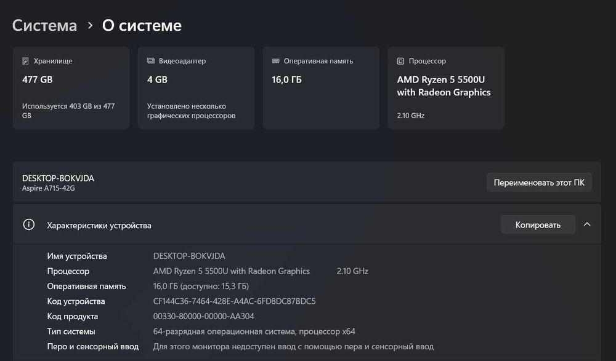Click the DESKTOP-BOKVJDA name above Aspire A715-42G
The image size is (616, 361).
pyautogui.click(x=58, y=178)
